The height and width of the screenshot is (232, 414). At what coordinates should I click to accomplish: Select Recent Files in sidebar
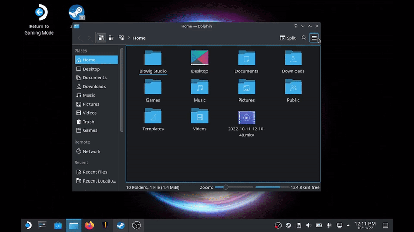[95, 172]
